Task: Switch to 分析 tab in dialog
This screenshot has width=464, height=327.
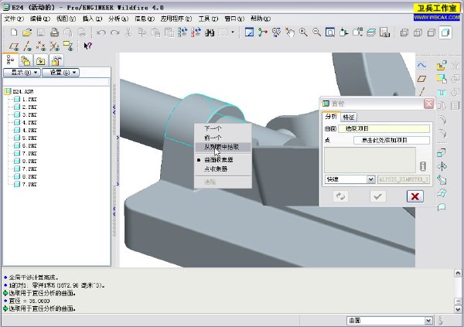Action: tap(331, 116)
